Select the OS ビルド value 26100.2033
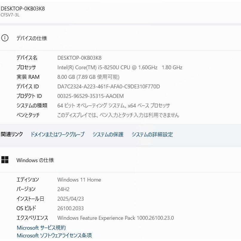241x241 pixels. [70, 208]
